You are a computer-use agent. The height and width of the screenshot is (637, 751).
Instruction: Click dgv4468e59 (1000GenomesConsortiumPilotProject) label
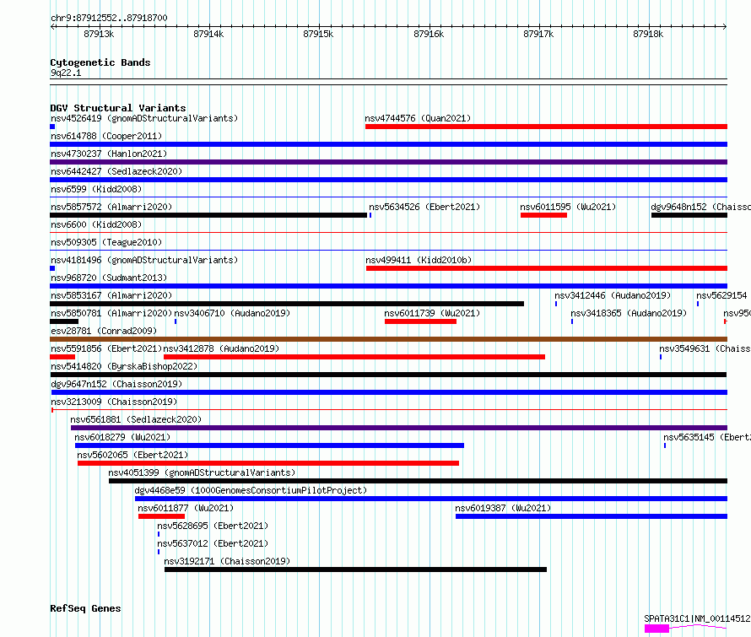pos(251,490)
